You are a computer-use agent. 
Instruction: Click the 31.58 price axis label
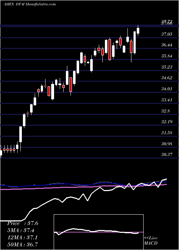pos(167,132)
